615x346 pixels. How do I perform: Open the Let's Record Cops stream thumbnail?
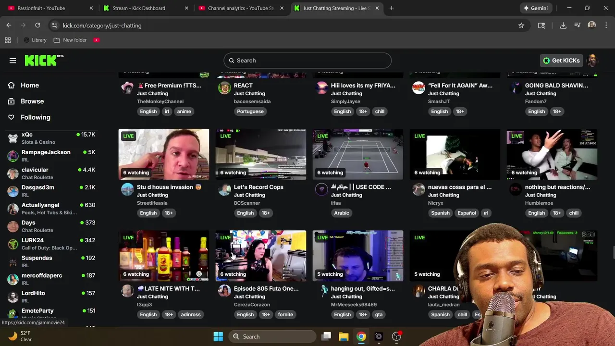(x=261, y=154)
